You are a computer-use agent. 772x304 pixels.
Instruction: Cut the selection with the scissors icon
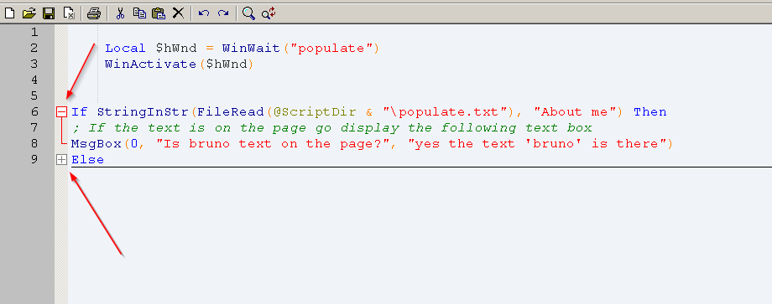pos(120,13)
